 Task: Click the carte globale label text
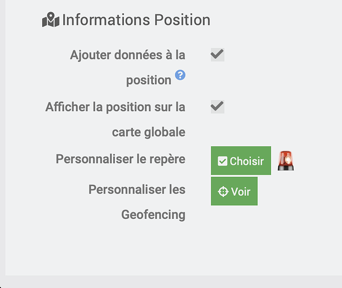click(149, 132)
